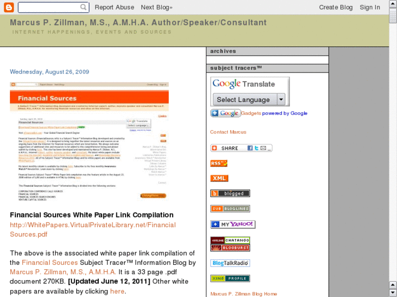Screen dimensions: 397x297
Task: Click Contact Marcus link
Action: tap(228, 132)
